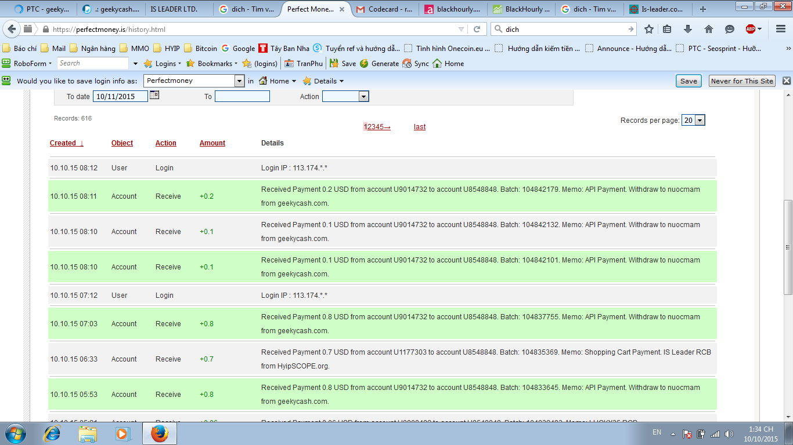Viewport: 793px width, 445px height.
Task: Open the RoboForm toolbar Home item
Action: coord(448,64)
